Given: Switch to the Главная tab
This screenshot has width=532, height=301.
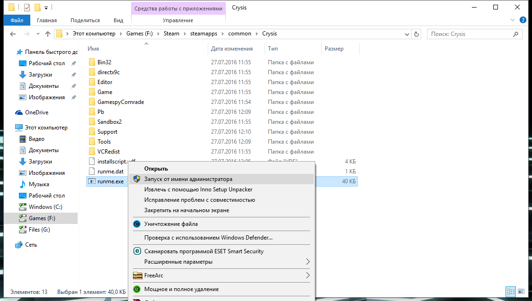Looking at the screenshot, I should pyautogui.click(x=47, y=20).
